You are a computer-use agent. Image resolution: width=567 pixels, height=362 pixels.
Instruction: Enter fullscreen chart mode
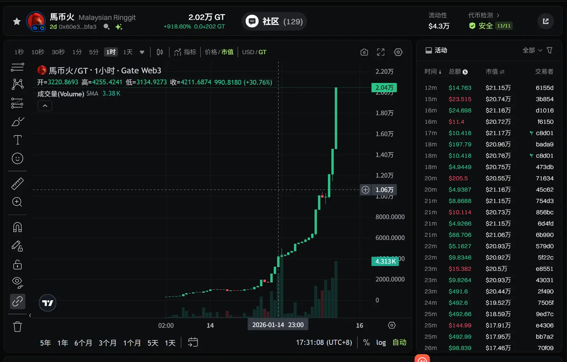[x=381, y=52]
